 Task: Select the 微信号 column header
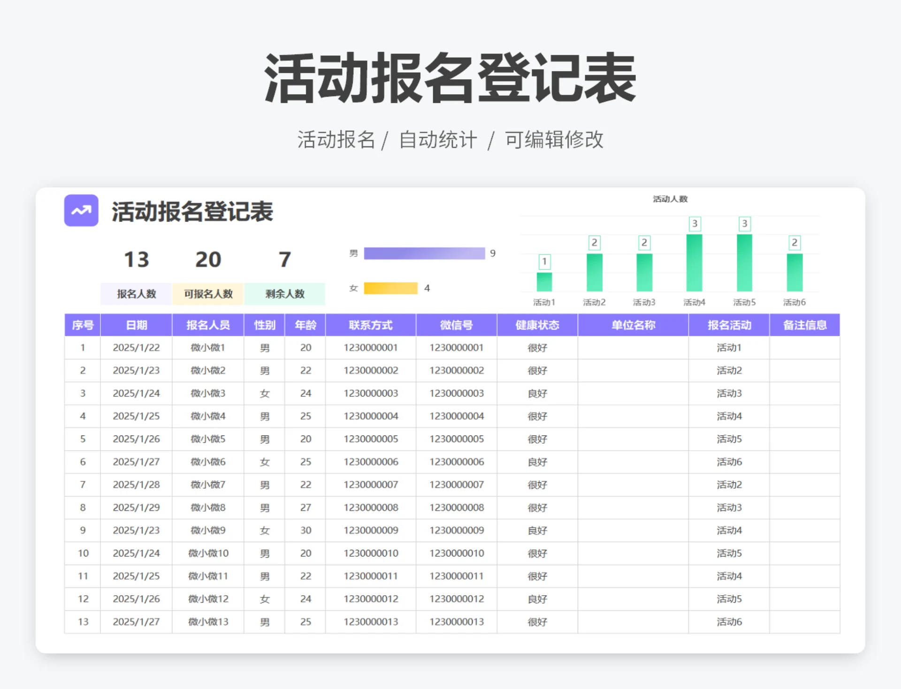click(x=456, y=325)
